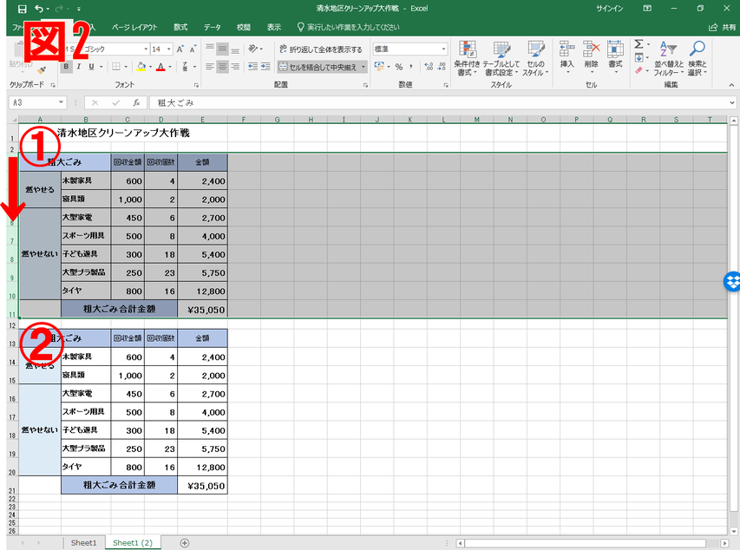Collapse the ribbon with the chevron
740x550 pixels.
tap(731, 85)
